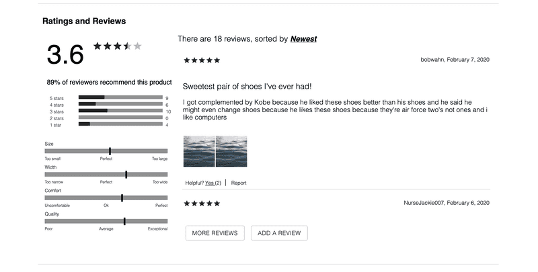
Task: Click the Comfort rating slider marker
Action: tap(122, 197)
